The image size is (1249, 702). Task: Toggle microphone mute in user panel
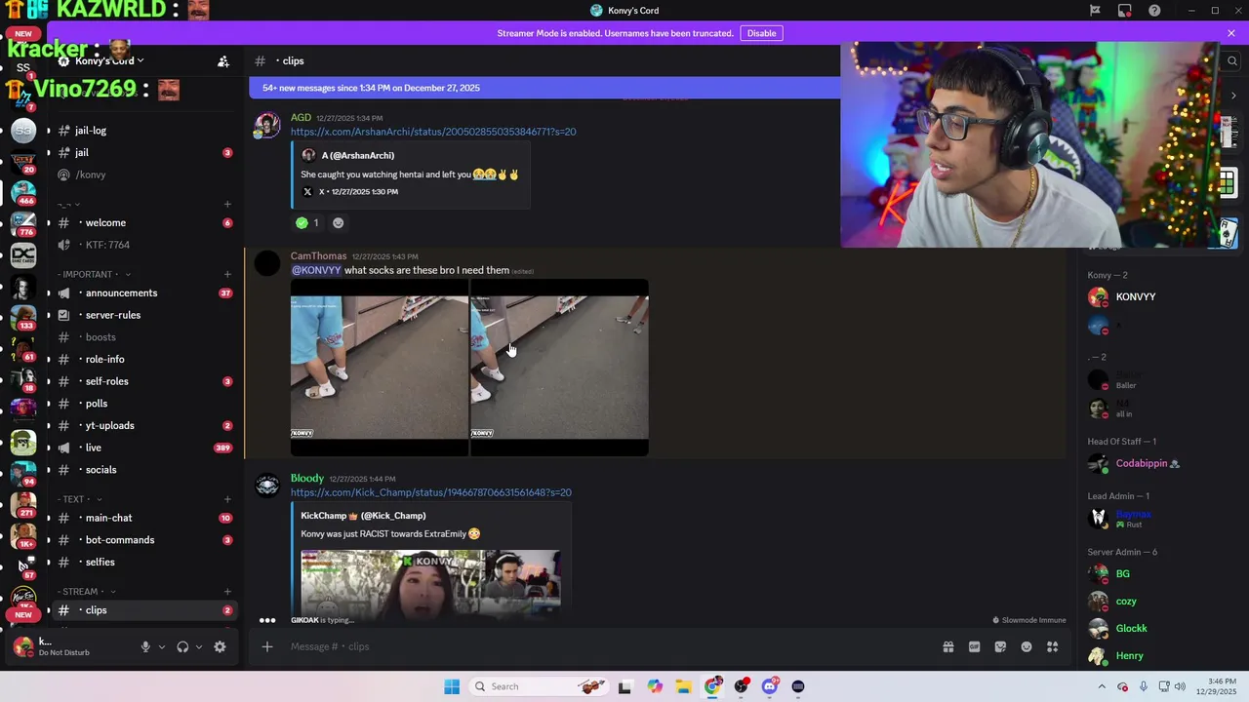click(x=145, y=646)
